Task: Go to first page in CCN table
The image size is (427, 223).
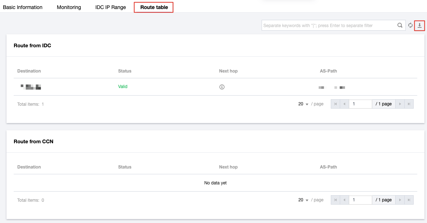Action: [335, 200]
